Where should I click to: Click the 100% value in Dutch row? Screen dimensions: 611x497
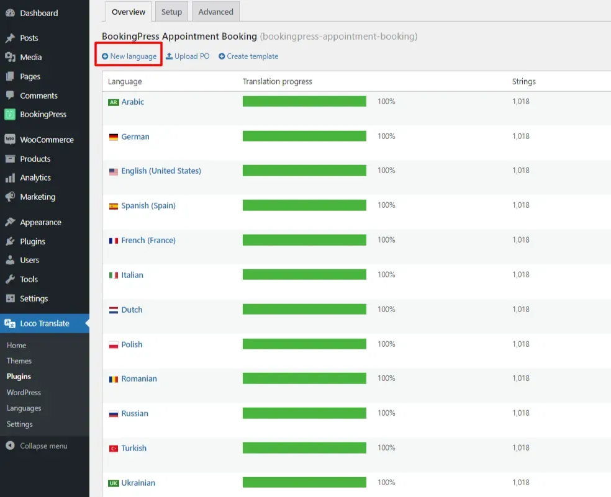click(386, 309)
